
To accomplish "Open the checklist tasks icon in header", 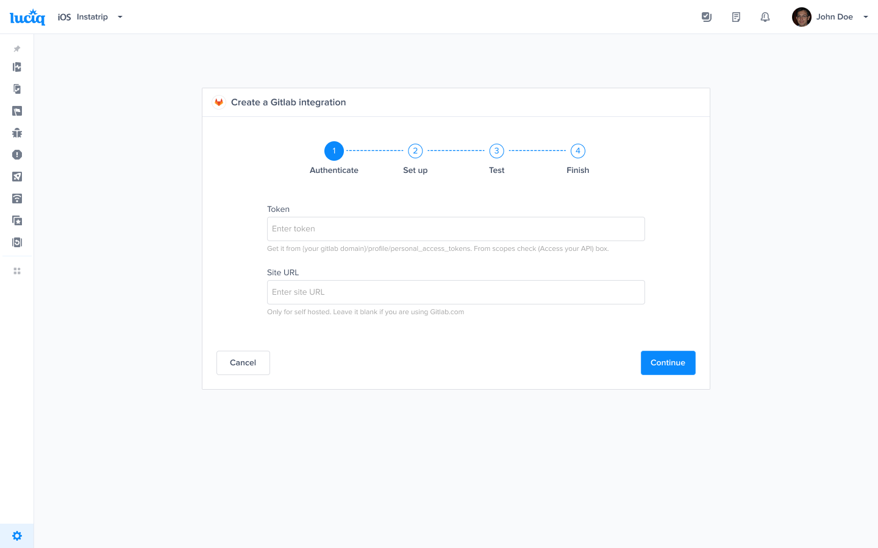I will click(x=707, y=17).
